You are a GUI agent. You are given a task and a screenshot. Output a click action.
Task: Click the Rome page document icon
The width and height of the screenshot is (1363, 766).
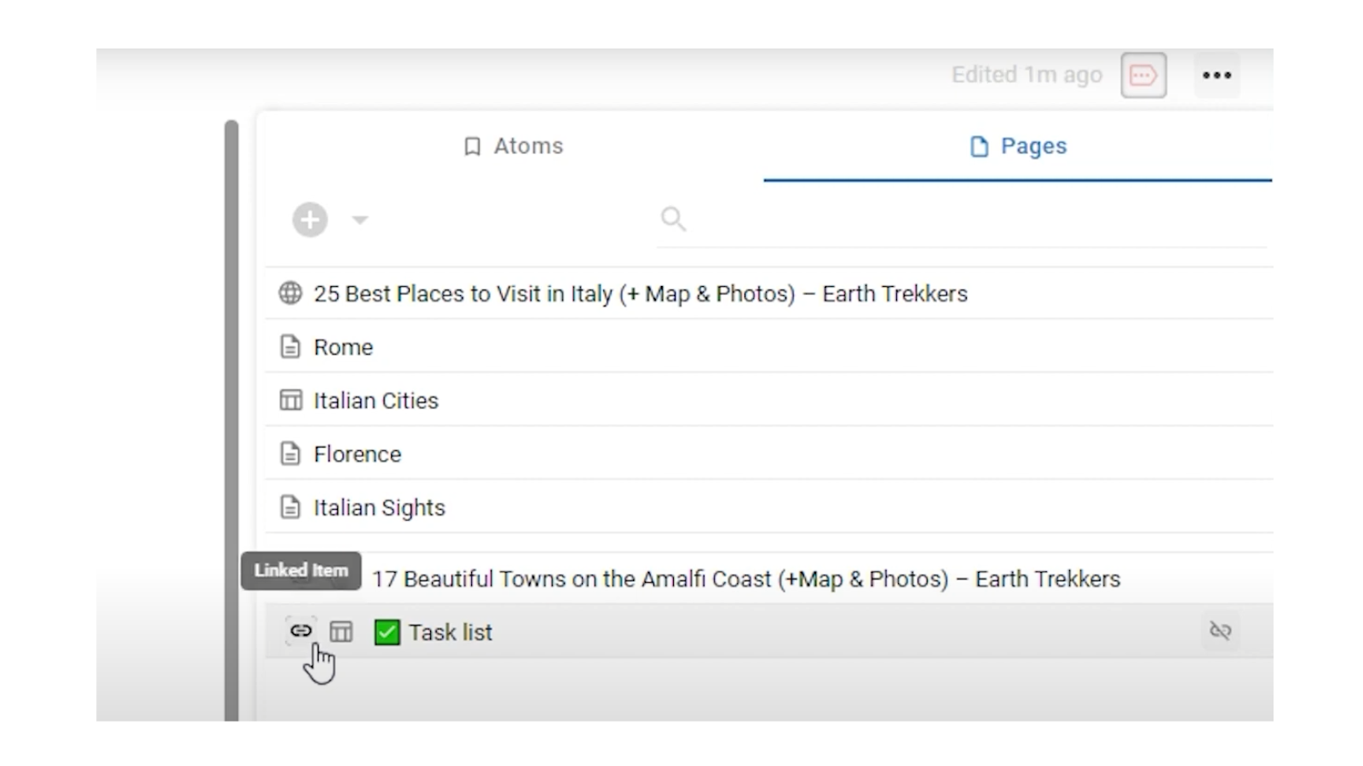pos(290,347)
